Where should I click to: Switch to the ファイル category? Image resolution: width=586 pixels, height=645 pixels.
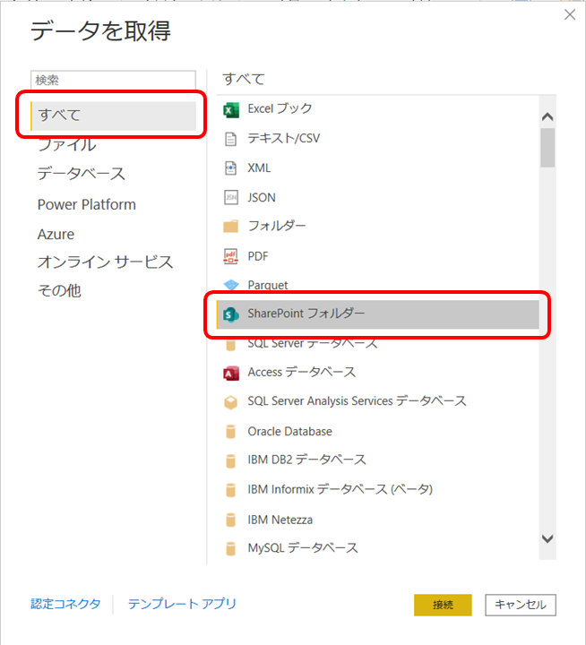pos(67,145)
